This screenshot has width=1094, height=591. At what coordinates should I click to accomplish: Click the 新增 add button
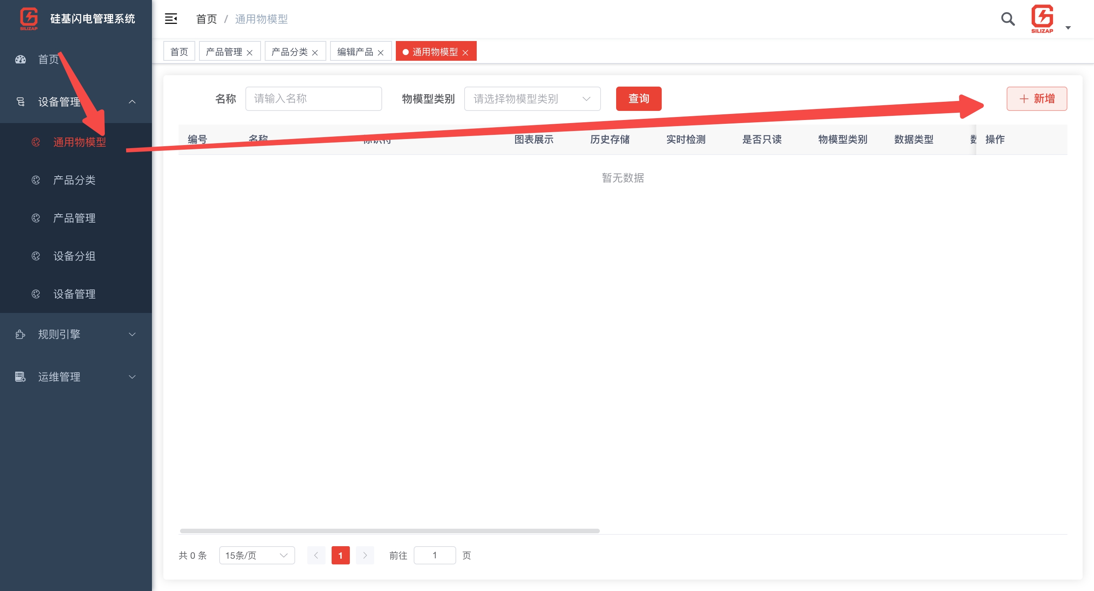point(1037,98)
